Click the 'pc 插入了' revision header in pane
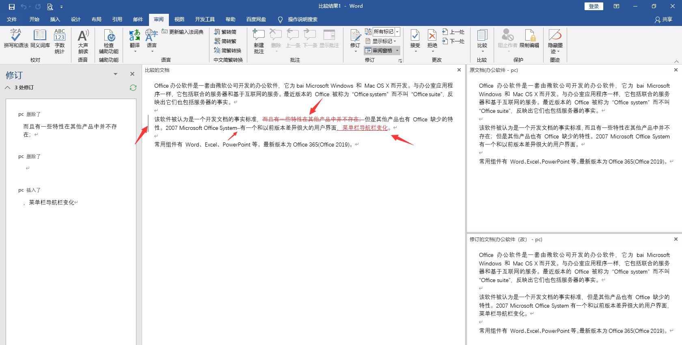682x345 pixels. (30, 190)
